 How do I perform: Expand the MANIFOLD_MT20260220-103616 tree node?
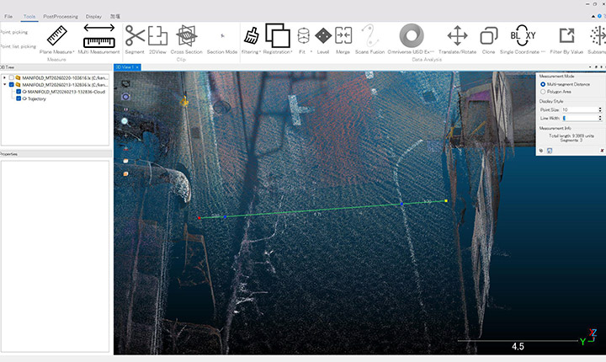coord(5,77)
